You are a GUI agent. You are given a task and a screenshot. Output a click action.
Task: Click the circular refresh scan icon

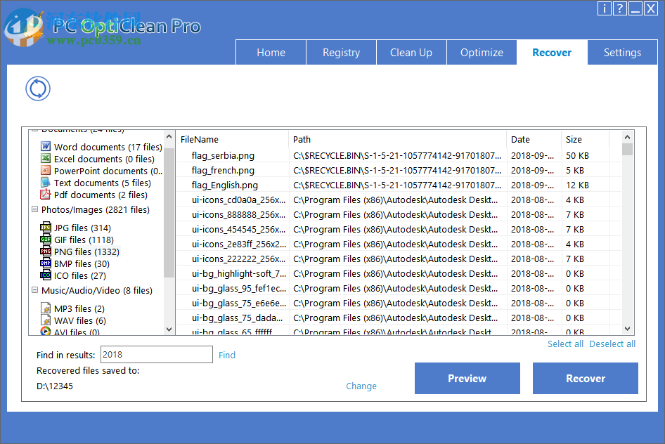(x=38, y=89)
